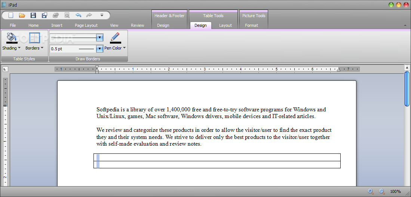Click in the first table row
This screenshot has height=197, width=411.
(x=217, y=157)
